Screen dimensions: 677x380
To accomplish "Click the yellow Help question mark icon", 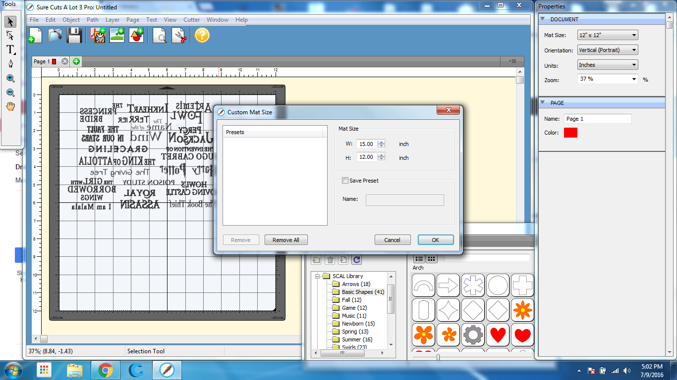I will coord(202,35).
